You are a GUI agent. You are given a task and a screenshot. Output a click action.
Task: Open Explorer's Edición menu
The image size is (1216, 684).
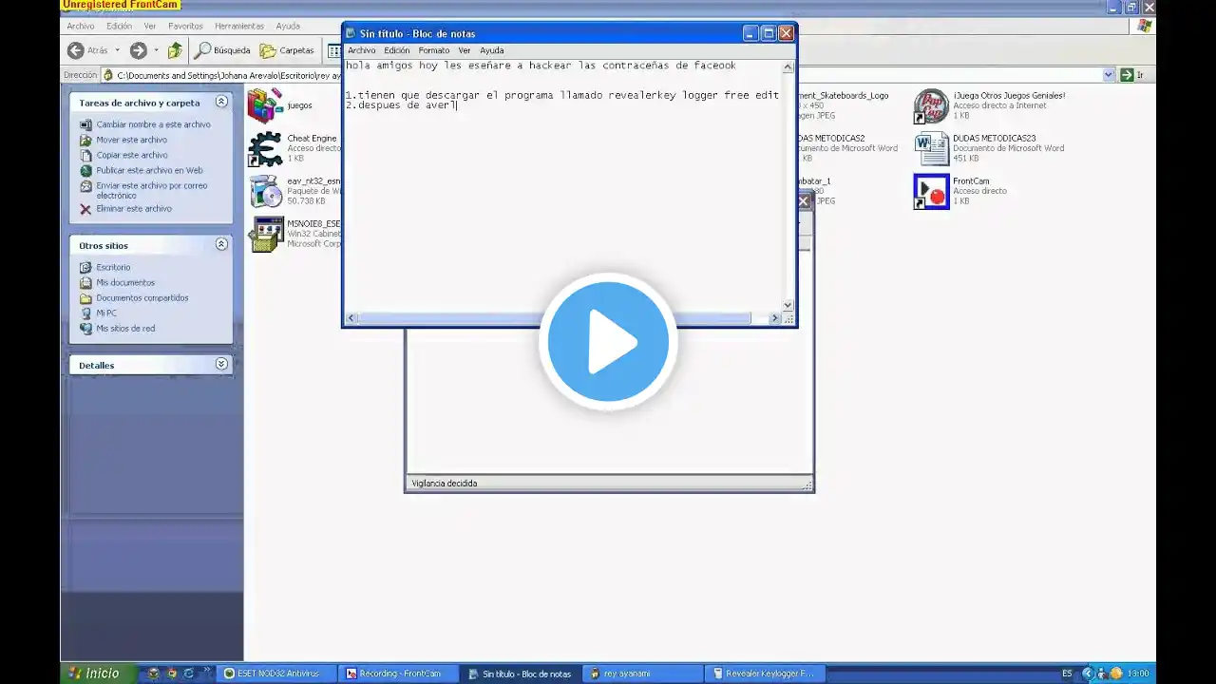click(x=120, y=27)
